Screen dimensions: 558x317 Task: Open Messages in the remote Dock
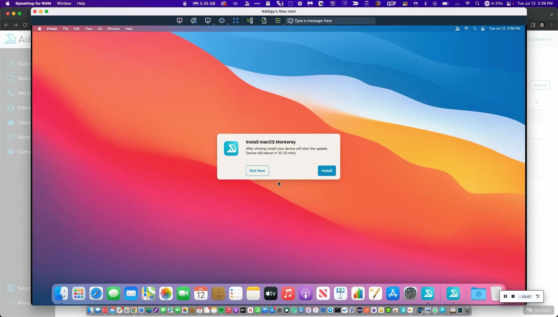114,294
